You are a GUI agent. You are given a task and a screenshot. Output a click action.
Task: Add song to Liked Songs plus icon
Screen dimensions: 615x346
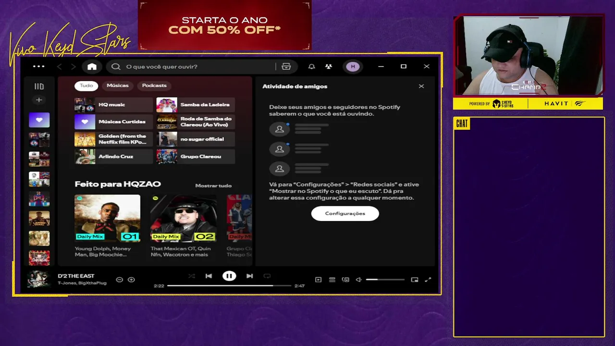pyautogui.click(x=131, y=280)
